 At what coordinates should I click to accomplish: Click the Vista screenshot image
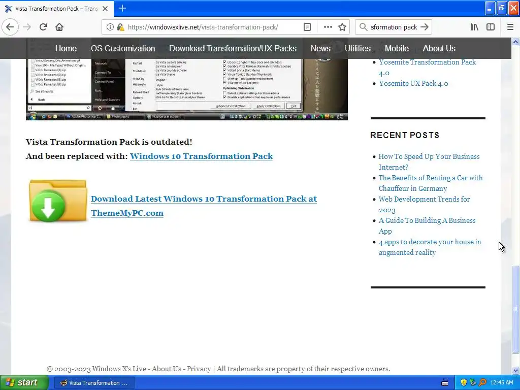coord(187,89)
